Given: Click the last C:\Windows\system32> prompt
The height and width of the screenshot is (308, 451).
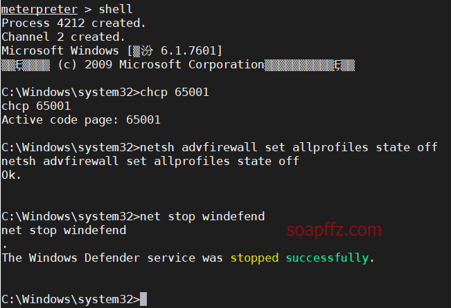Looking at the screenshot, I should click(x=71, y=299).
